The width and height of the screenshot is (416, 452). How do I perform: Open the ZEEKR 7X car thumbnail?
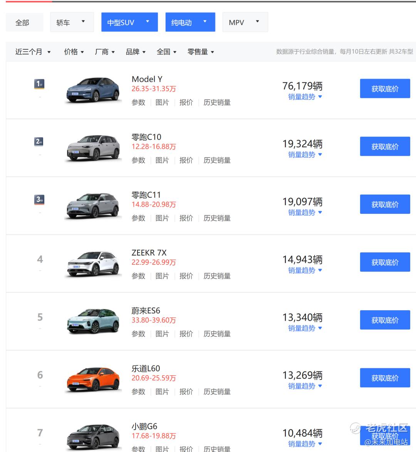[x=93, y=264]
